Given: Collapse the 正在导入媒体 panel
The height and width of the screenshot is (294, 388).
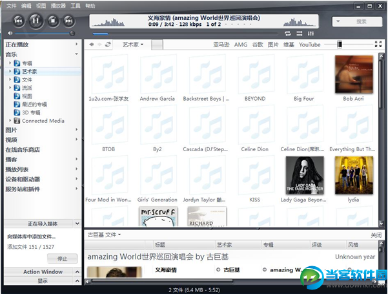Looking at the screenshot, I should pyautogui.click(x=77, y=224).
